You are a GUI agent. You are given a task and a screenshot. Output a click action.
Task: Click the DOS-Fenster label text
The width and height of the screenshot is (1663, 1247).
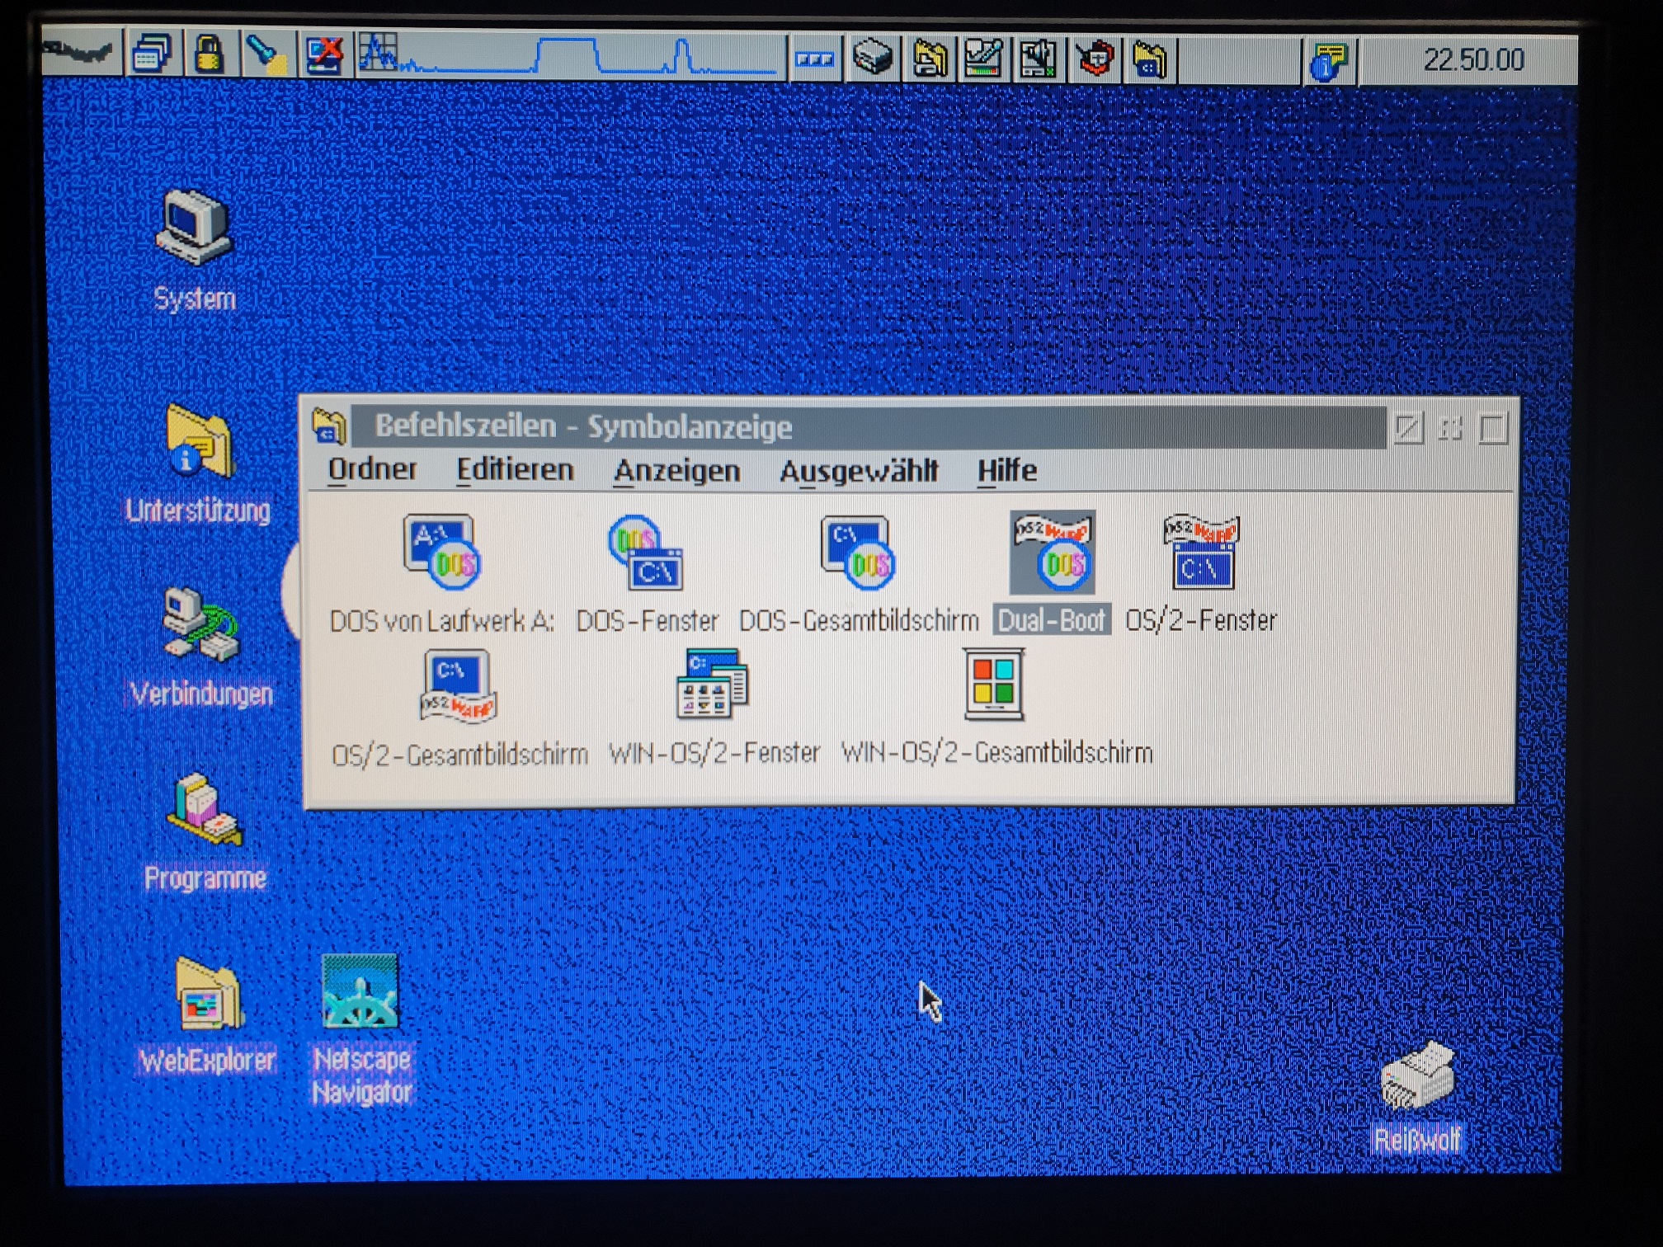pyautogui.click(x=648, y=620)
